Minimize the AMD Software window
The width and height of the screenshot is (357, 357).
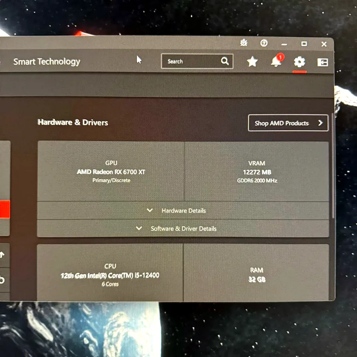point(284,44)
